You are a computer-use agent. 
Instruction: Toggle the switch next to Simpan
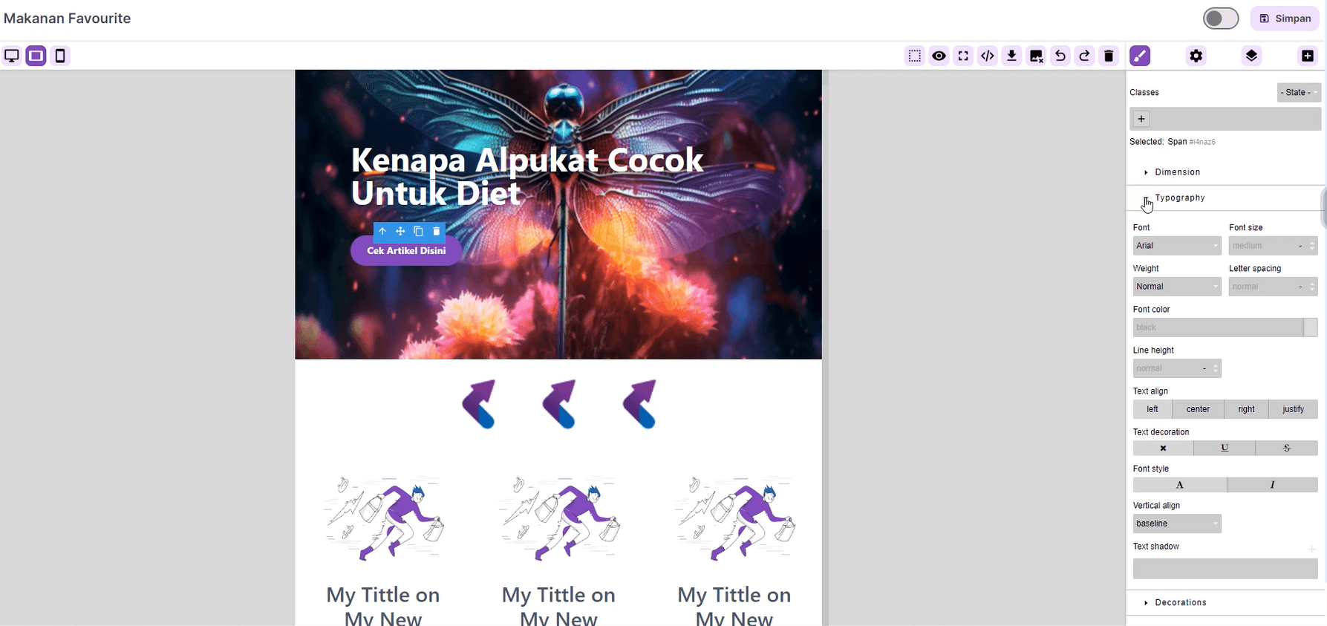[x=1221, y=19]
